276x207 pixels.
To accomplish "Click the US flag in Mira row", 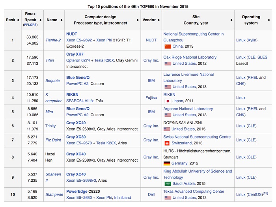I will click(x=168, y=115).
